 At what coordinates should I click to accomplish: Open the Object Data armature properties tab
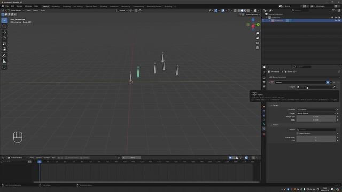[264, 119]
